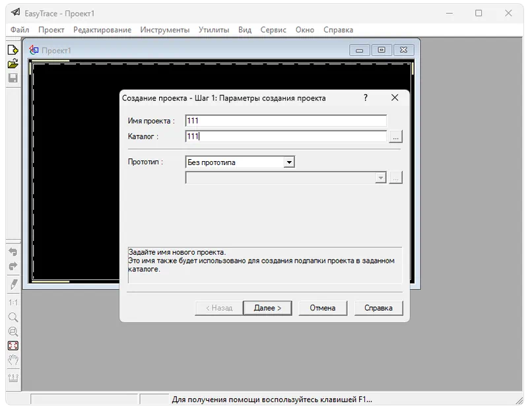Image resolution: width=528 pixels, height=408 pixels.
Task: Open the Файл menu
Action: [x=20, y=30]
